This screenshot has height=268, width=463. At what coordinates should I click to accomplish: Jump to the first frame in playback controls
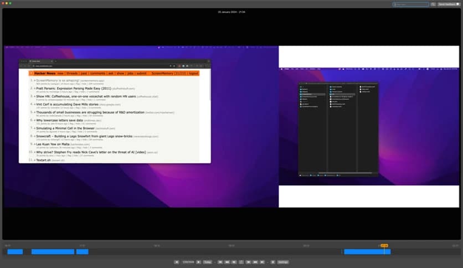220,262
